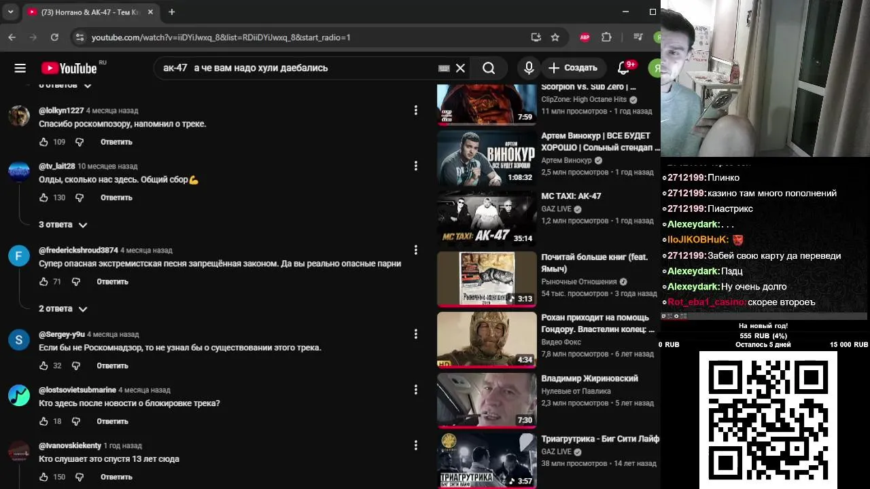Dislike the comment by @lolkyn1227
The image size is (870, 489).
(80, 142)
